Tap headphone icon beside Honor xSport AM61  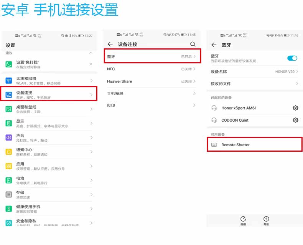pos(214,108)
